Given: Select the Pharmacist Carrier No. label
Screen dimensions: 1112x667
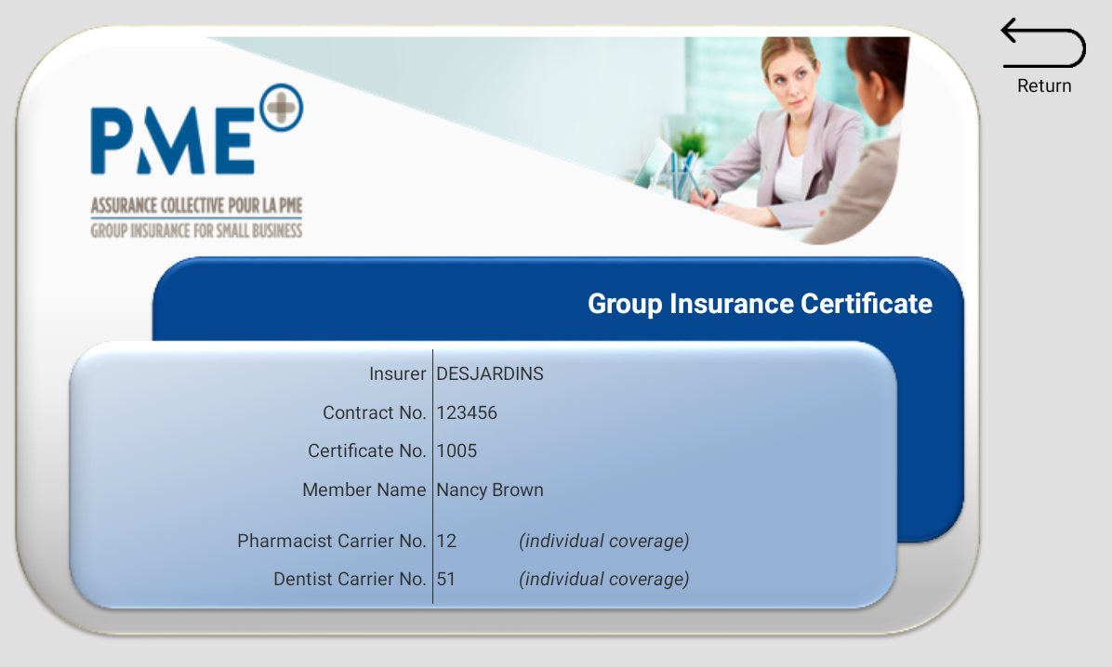Looking at the screenshot, I should pyautogui.click(x=331, y=541).
